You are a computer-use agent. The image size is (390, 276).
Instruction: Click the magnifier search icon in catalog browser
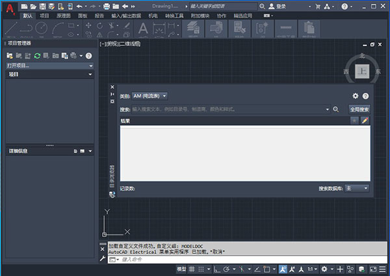(336, 109)
